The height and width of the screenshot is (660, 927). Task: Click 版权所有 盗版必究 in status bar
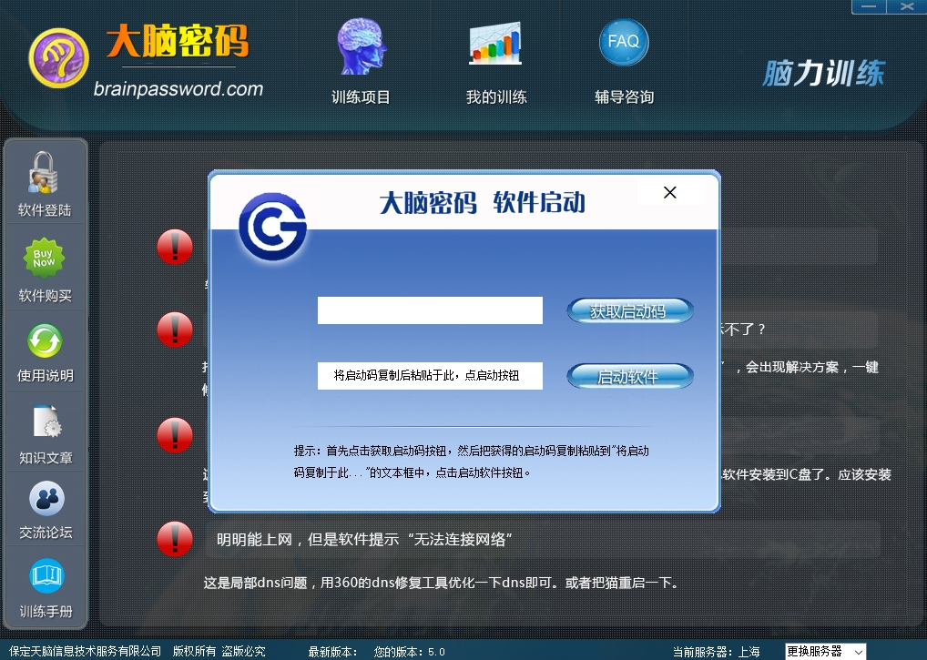coord(219,651)
